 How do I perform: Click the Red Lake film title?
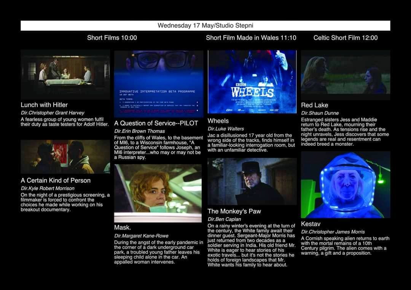tap(314, 105)
